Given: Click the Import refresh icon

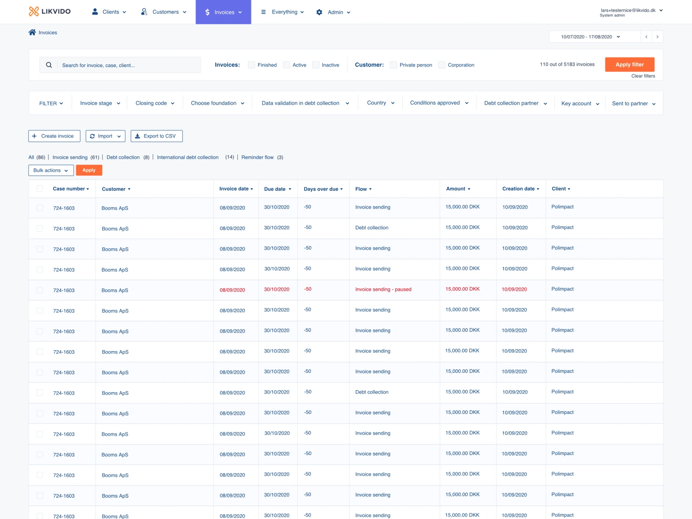Looking at the screenshot, I should 92,136.
